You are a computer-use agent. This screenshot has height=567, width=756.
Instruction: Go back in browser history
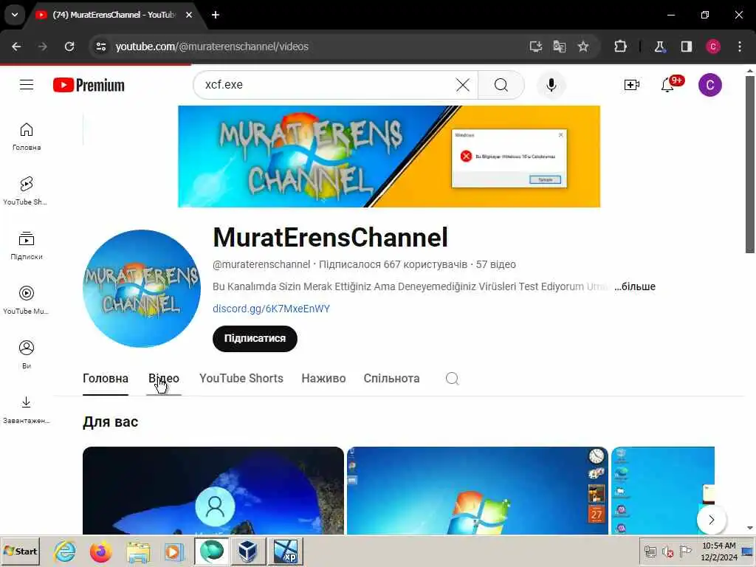click(16, 47)
